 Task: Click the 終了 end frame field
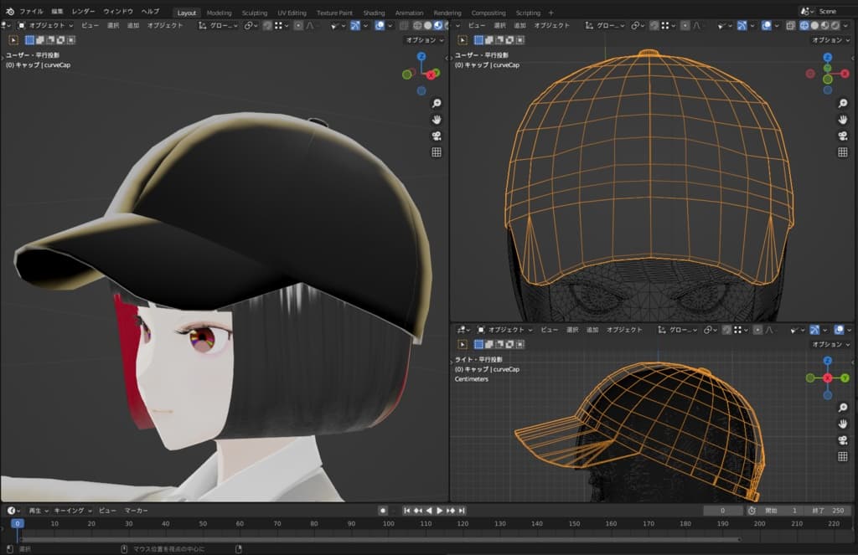[829, 511]
